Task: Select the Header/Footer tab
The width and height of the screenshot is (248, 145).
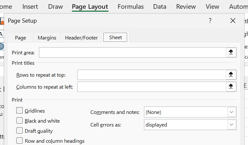Action: click(x=81, y=38)
